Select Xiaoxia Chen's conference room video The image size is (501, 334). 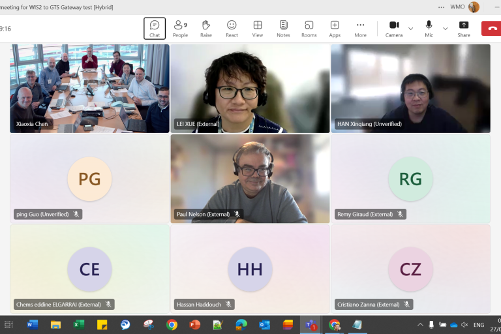89,89
